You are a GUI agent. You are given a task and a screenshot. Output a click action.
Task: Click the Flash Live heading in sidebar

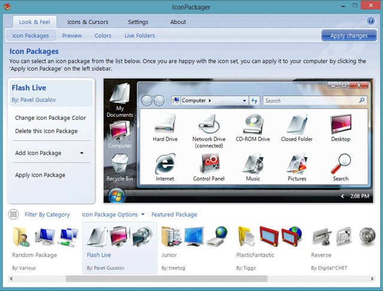[x=29, y=87]
